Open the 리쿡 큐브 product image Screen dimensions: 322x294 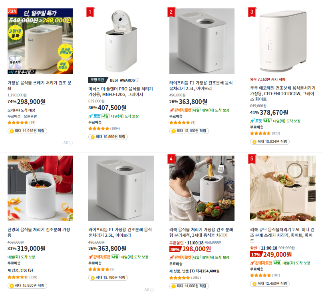(x=282, y=188)
